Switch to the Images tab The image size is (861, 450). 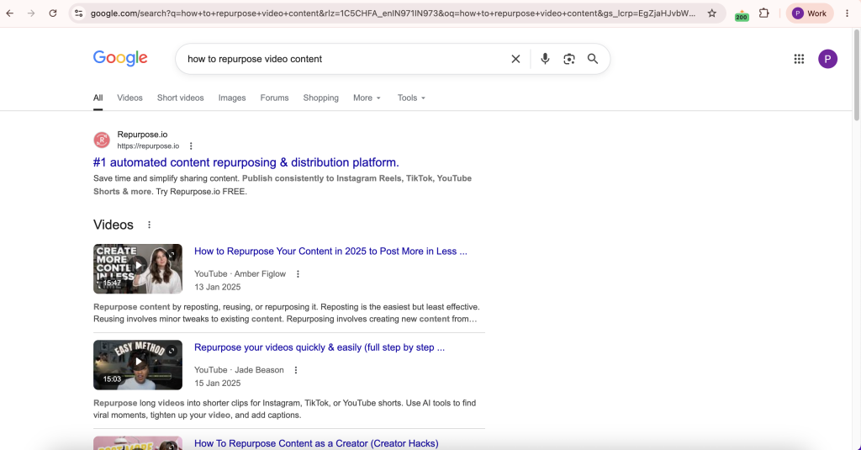(232, 98)
